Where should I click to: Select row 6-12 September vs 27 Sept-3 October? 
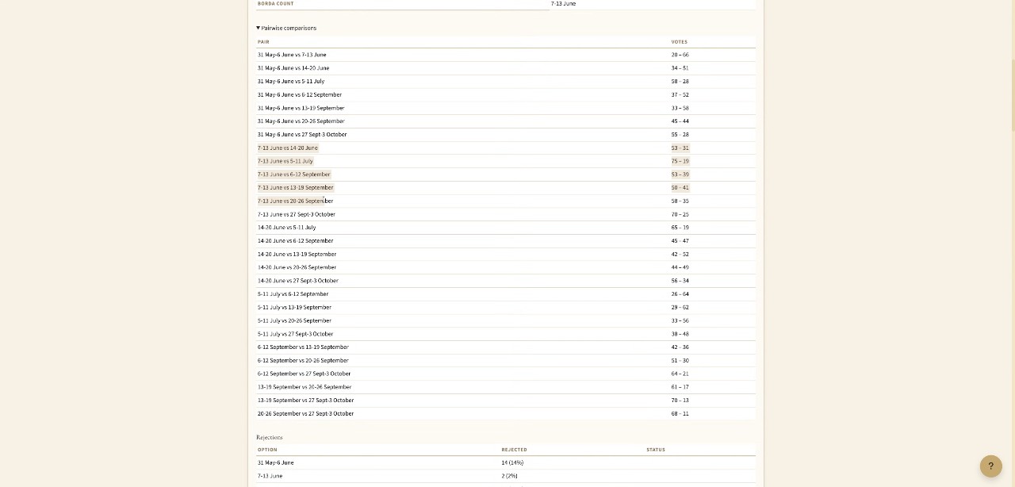pyautogui.click(x=506, y=374)
